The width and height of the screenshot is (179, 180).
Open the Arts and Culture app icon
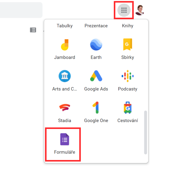65,76
